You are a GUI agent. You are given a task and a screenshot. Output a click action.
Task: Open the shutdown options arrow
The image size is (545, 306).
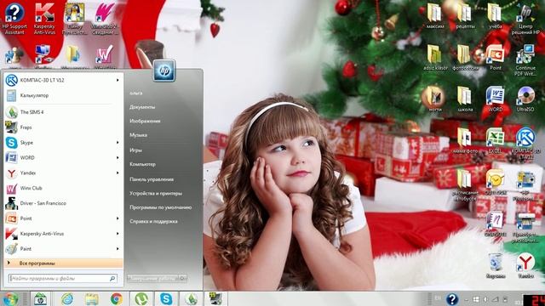point(183,278)
